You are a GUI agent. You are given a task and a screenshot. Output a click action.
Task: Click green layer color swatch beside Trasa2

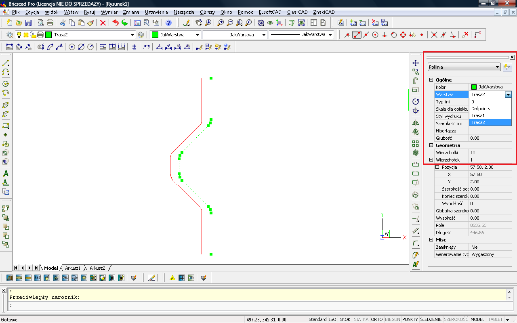tap(48, 35)
